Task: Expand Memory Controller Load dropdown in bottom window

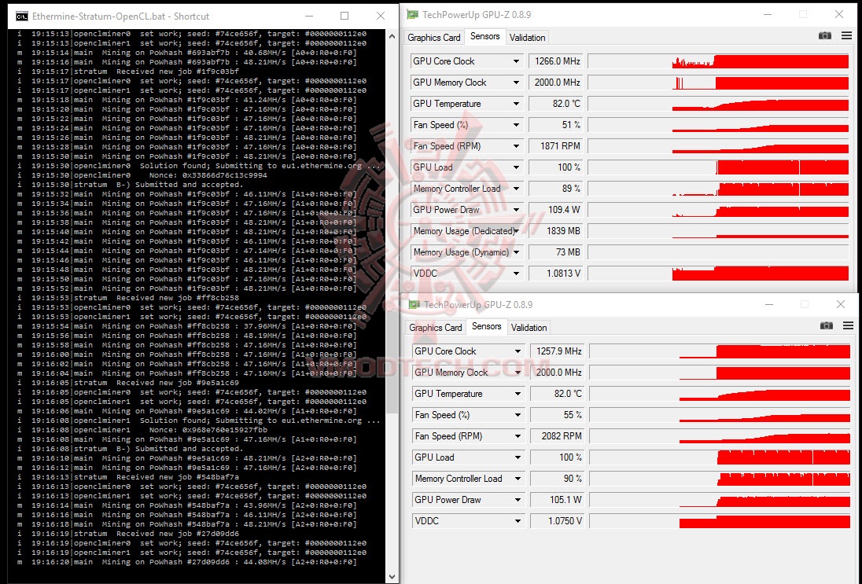Action: [x=518, y=479]
